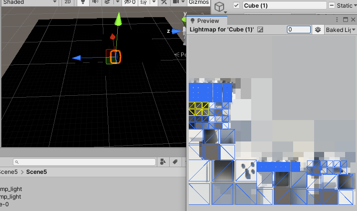Screen dimensions: 357x211
Task: Click the green Y axis gizmo arrow
Action: tap(119, 21)
